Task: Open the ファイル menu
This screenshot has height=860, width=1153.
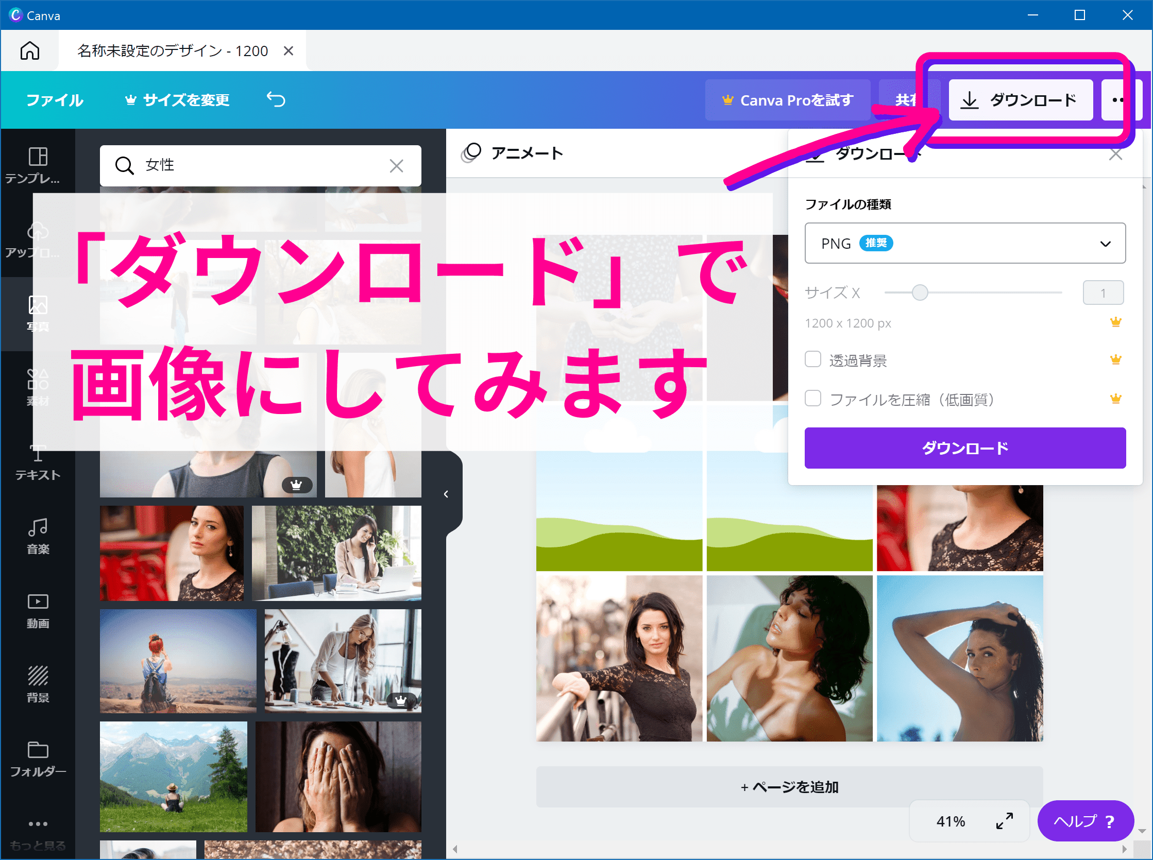Action: coord(55,100)
